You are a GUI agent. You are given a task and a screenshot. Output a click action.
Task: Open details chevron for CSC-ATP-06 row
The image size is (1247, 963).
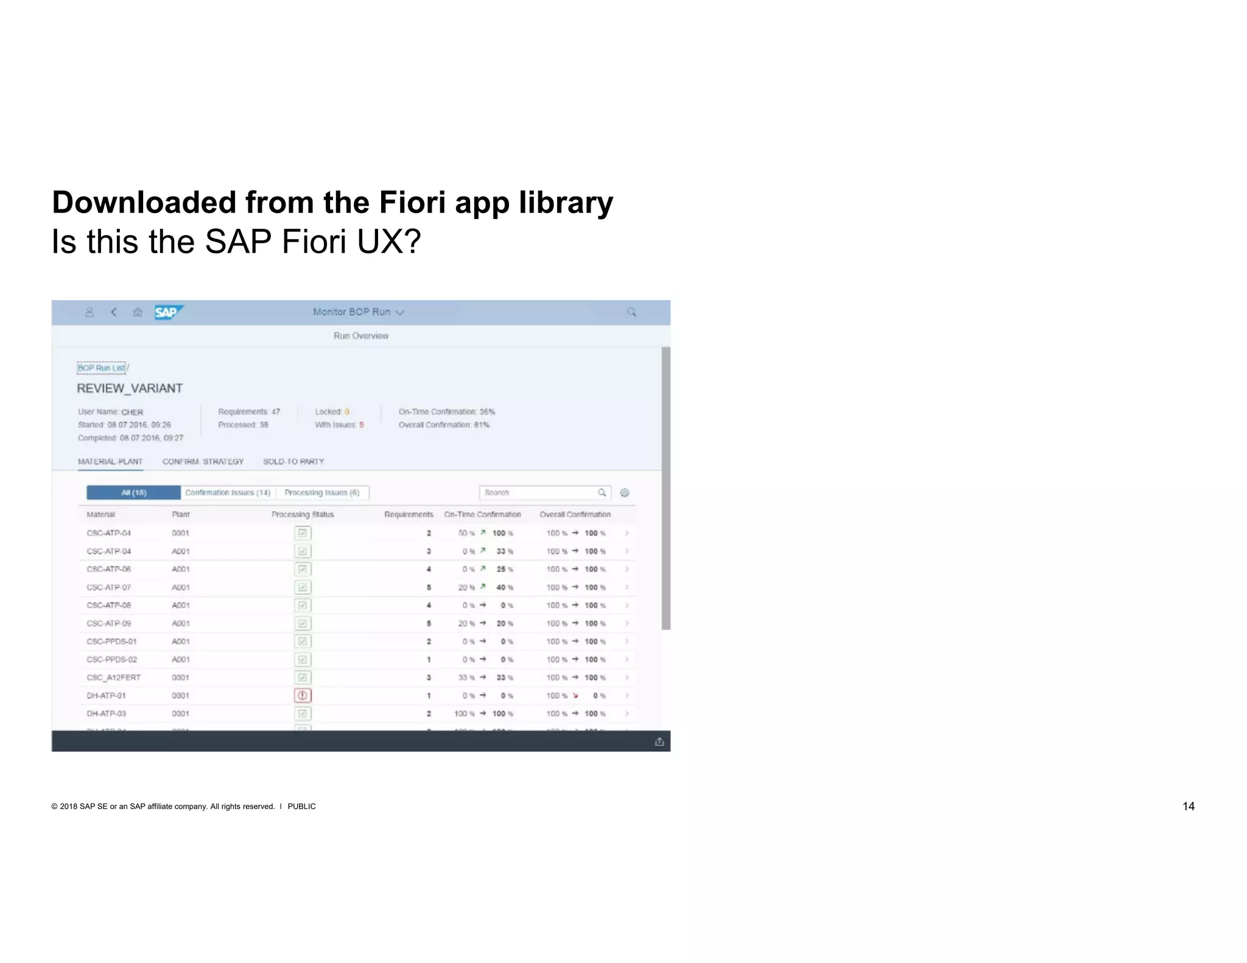pos(627,569)
